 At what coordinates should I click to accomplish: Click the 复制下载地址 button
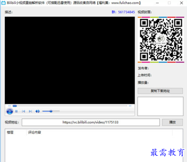(x=160, y=91)
